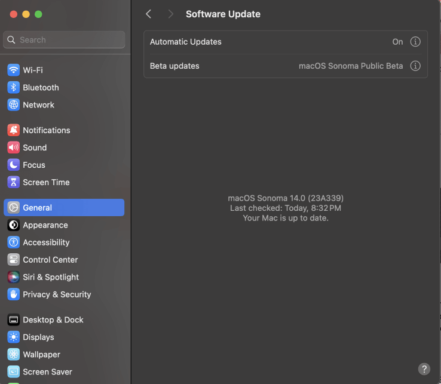
Task: Select the Notifications label in sidebar
Action: point(47,130)
